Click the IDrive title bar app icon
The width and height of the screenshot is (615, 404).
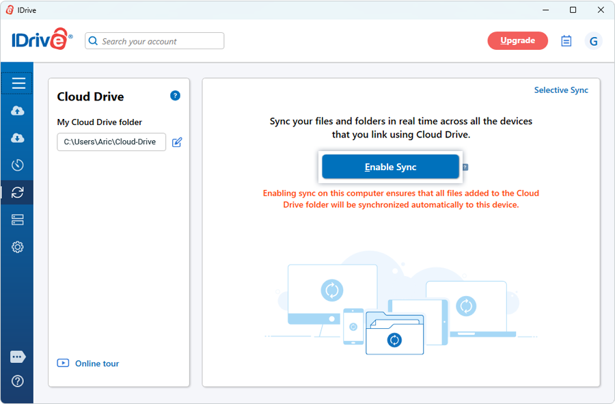click(x=10, y=10)
